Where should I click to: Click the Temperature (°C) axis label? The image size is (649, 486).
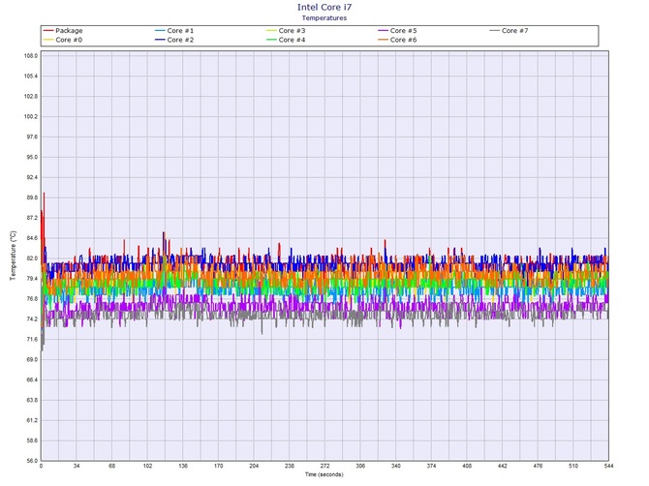coord(14,256)
